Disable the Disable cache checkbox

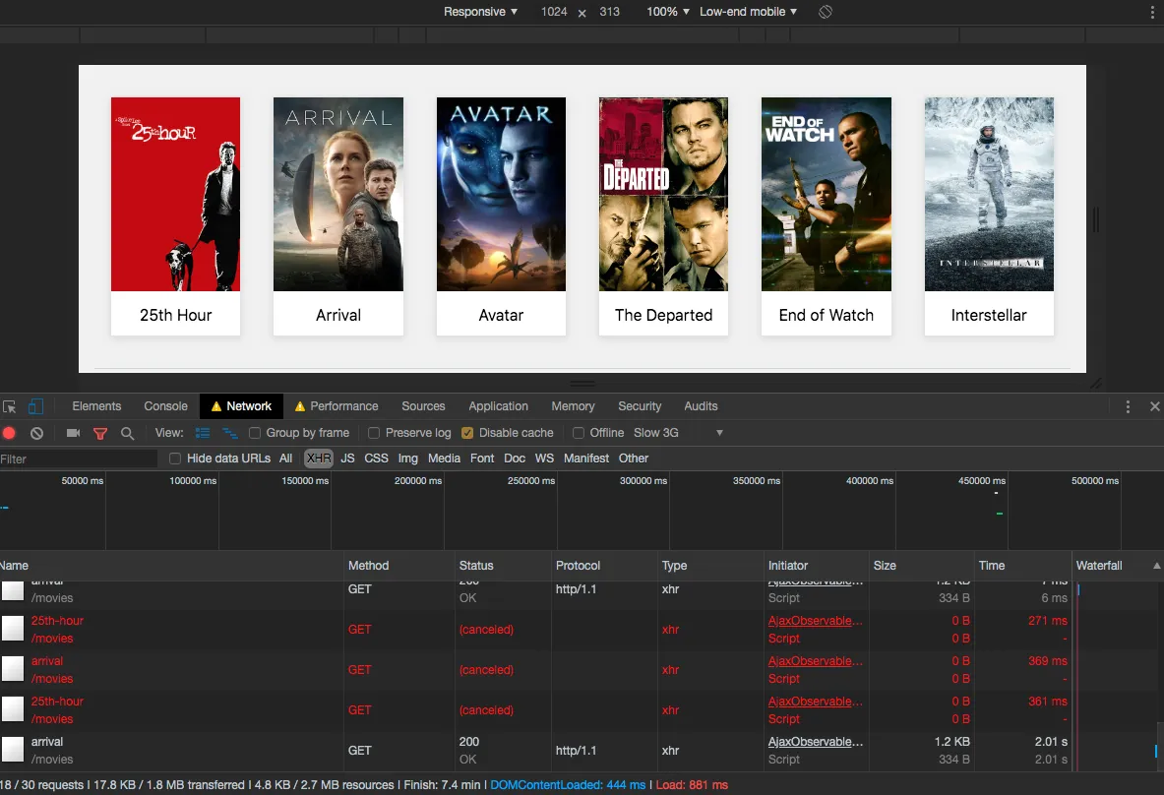(466, 433)
